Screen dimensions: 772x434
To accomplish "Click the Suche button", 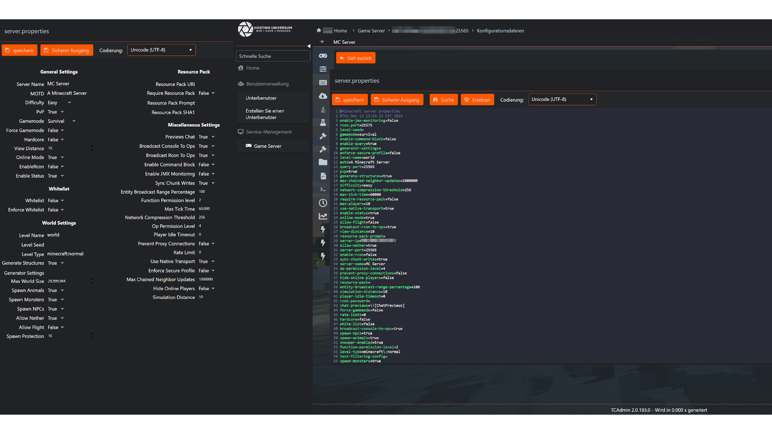I will [443, 100].
